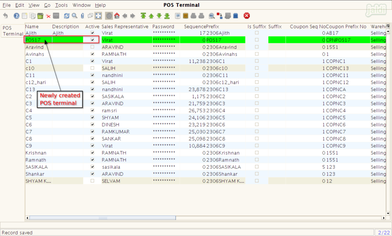Select the RAMKUMAR sales representative cell
Viewport: 392px width, 236px height.
[127, 132]
